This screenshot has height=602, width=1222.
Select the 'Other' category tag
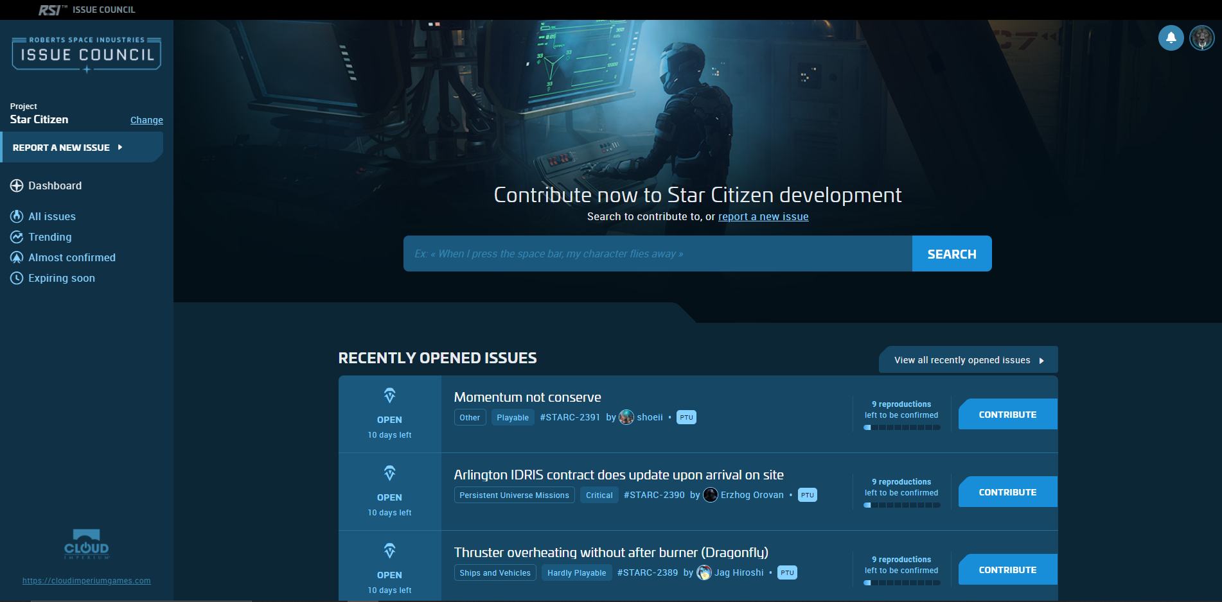tap(470, 417)
